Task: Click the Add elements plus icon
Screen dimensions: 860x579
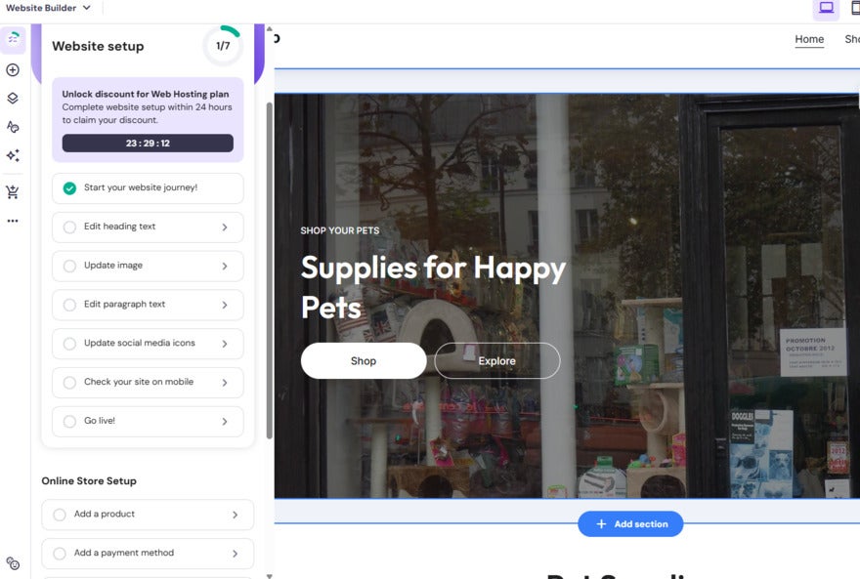Action: pyautogui.click(x=13, y=70)
